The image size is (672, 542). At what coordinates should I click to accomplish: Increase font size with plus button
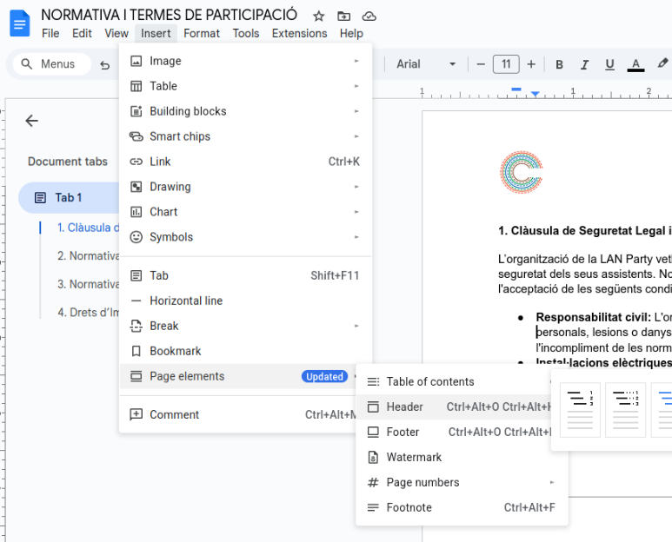[x=531, y=64]
